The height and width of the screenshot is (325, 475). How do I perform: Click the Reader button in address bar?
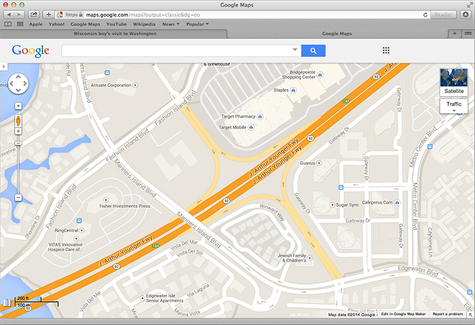point(443,14)
